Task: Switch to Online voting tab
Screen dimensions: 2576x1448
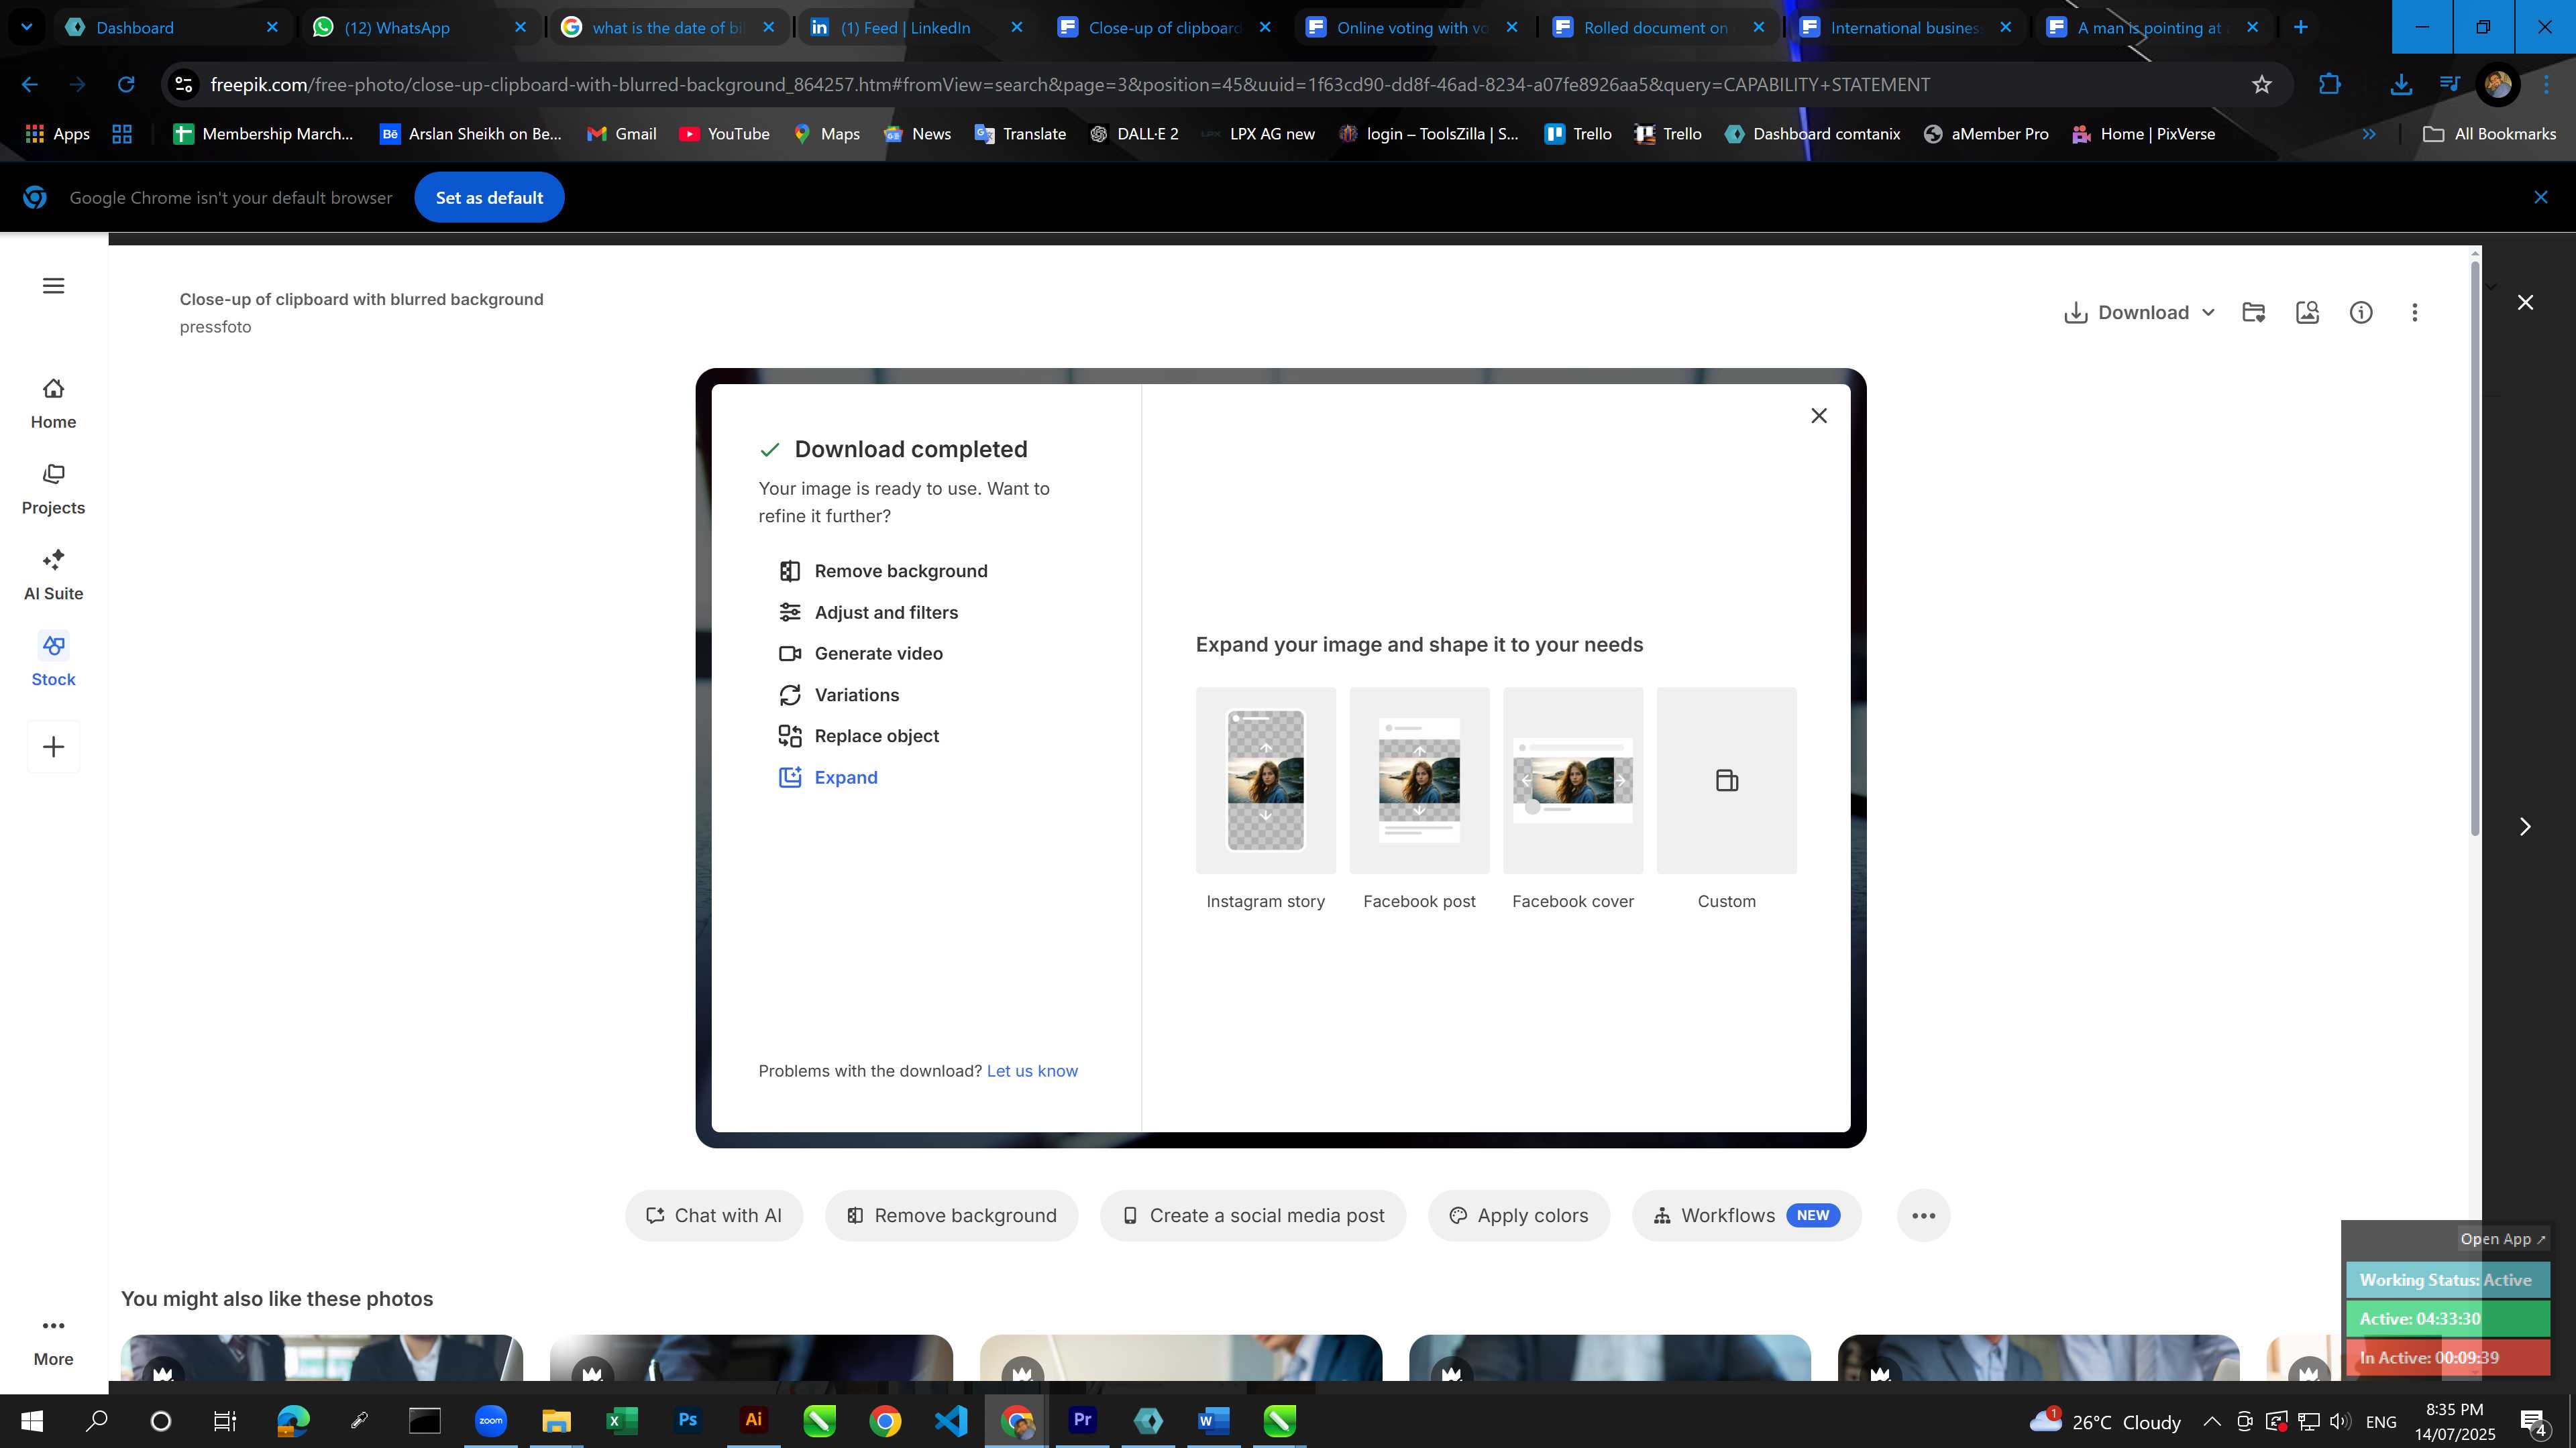Action: [1411, 28]
